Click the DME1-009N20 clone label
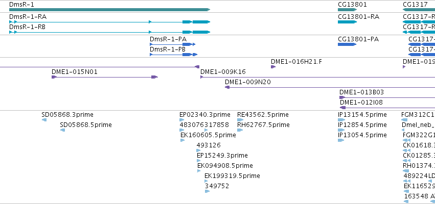This screenshot has width=435, height=204. click(x=248, y=82)
